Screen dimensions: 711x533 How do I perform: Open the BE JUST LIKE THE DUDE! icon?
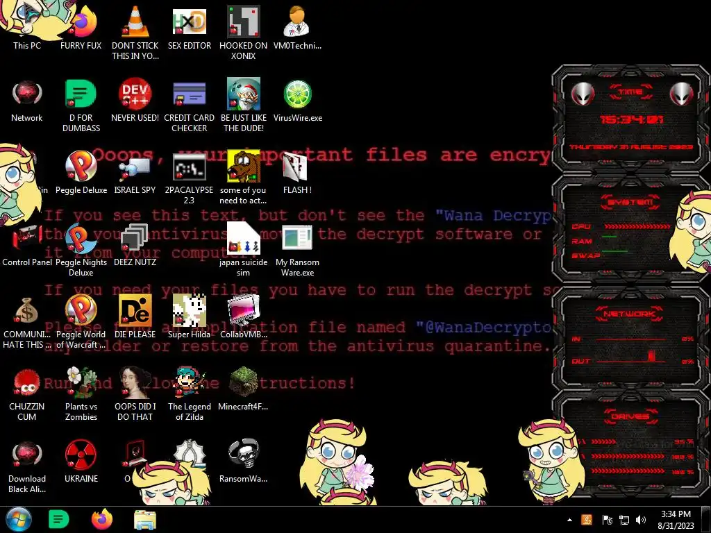(x=244, y=105)
